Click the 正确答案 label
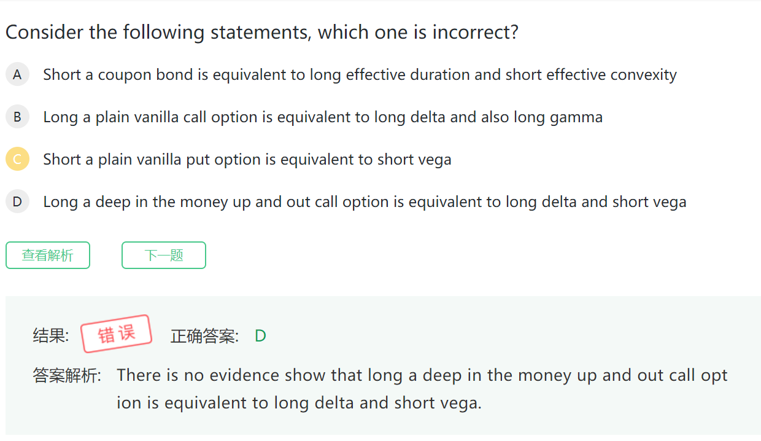761x441 pixels. [x=204, y=336]
